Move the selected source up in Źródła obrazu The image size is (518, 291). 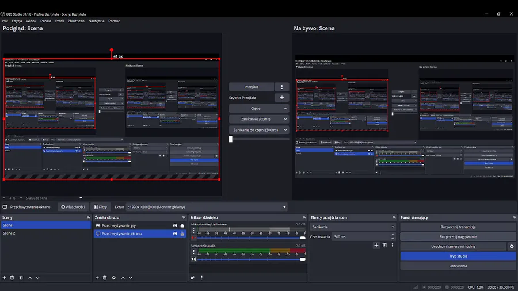[x=123, y=278]
